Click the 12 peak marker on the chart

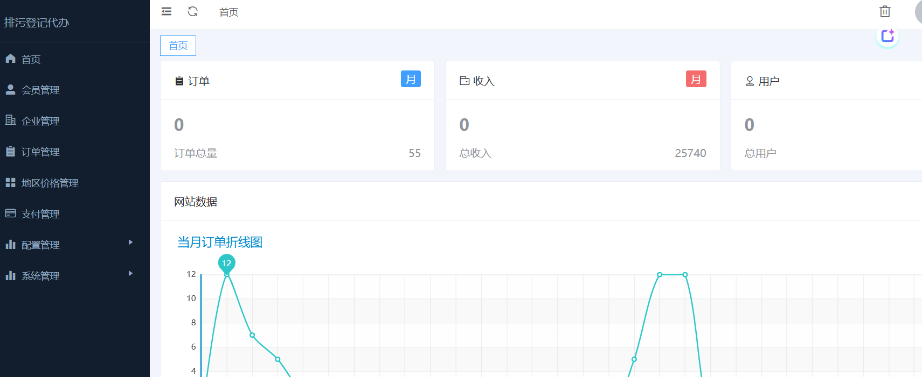pyautogui.click(x=227, y=264)
